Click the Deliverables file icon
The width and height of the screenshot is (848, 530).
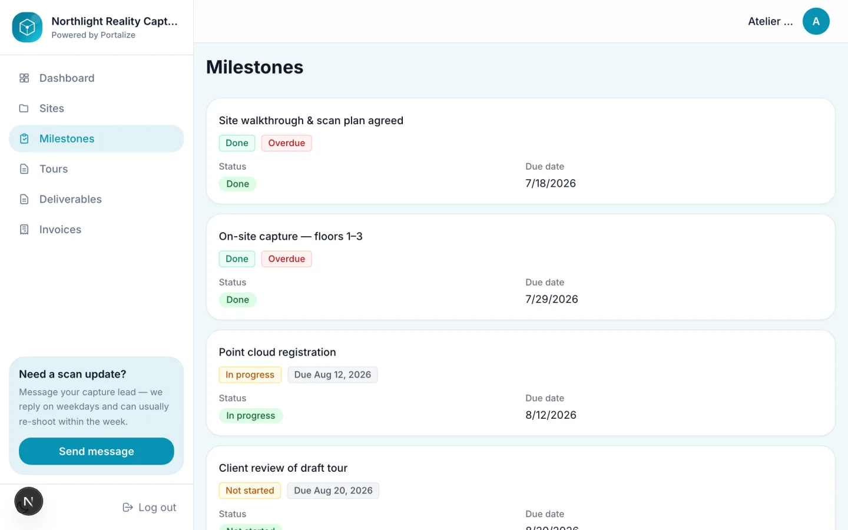24,200
